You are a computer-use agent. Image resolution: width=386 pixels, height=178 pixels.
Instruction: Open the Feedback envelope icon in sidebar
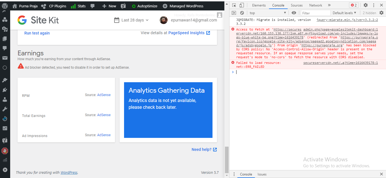pyautogui.click(x=5, y=58)
